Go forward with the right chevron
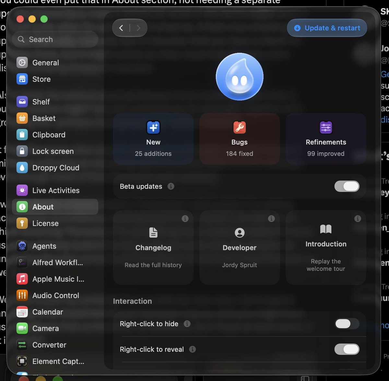The width and height of the screenshot is (389, 381). (x=138, y=28)
